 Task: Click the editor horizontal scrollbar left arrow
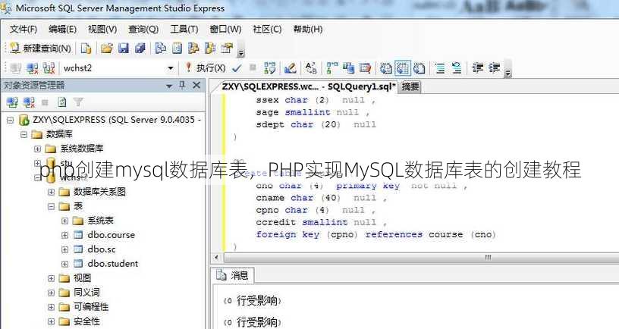[x=216, y=257]
